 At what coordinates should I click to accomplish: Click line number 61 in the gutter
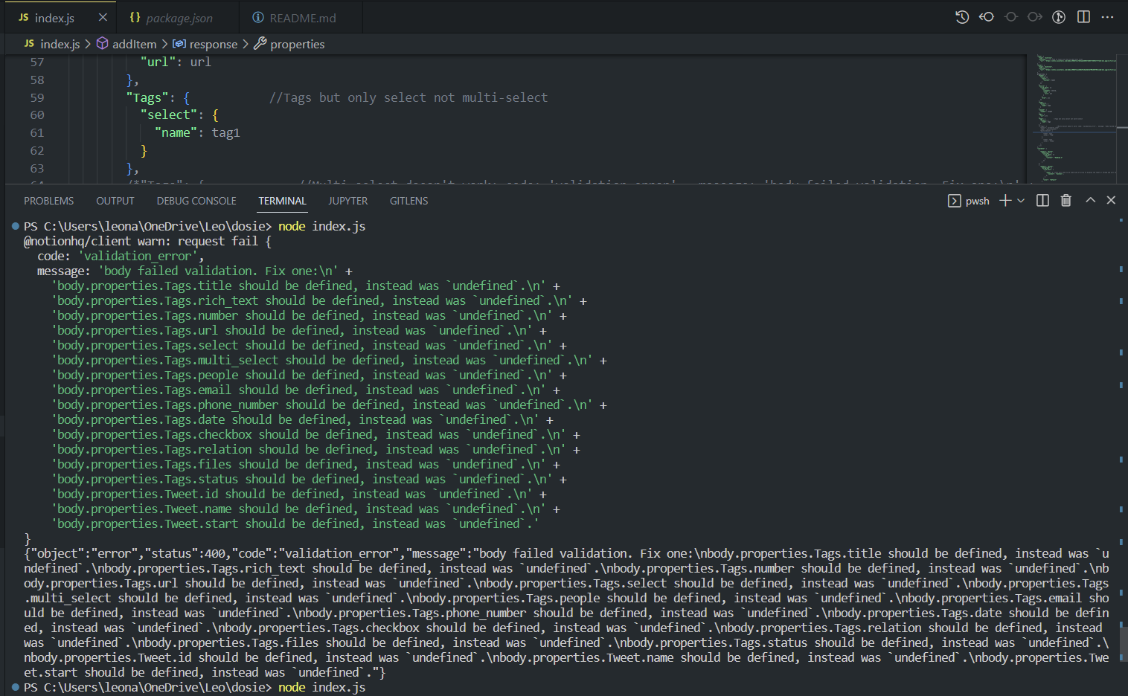(37, 132)
